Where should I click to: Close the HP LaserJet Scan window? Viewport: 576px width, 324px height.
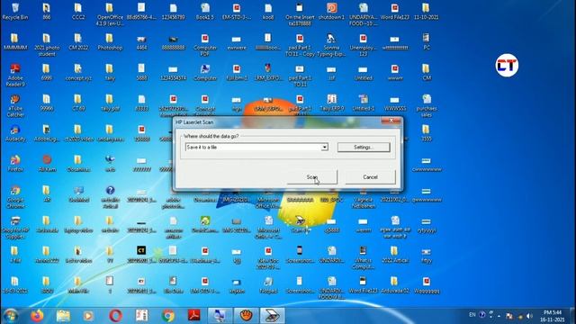pos(391,121)
